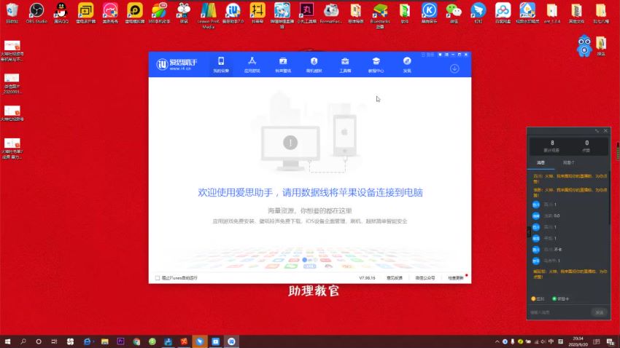Open the compass Discover section
Viewport: 620px width, 348px height.
(407, 65)
